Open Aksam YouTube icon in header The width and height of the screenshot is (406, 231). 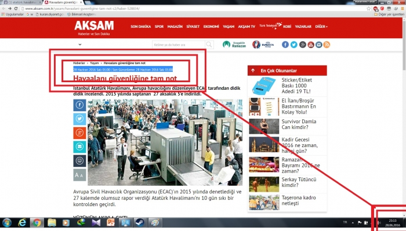click(311, 45)
